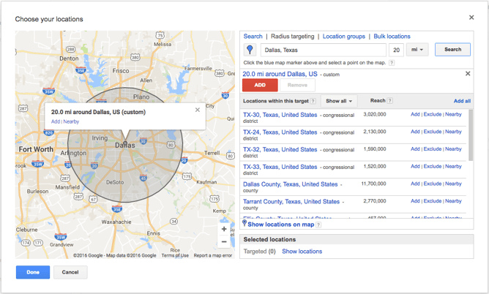Switch to the Search tab
The image size is (489, 294).
(x=253, y=37)
